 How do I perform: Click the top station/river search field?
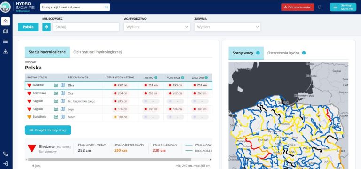point(75,7)
